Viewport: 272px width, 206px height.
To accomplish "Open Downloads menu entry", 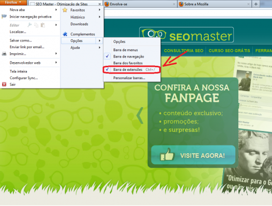I will point(79,24).
